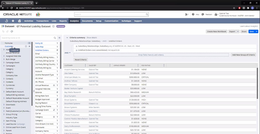The height and width of the screenshot is (134, 260).
Task: Click the global search magnifier icon
Action: pyautogui.click(x=147, y=14)
